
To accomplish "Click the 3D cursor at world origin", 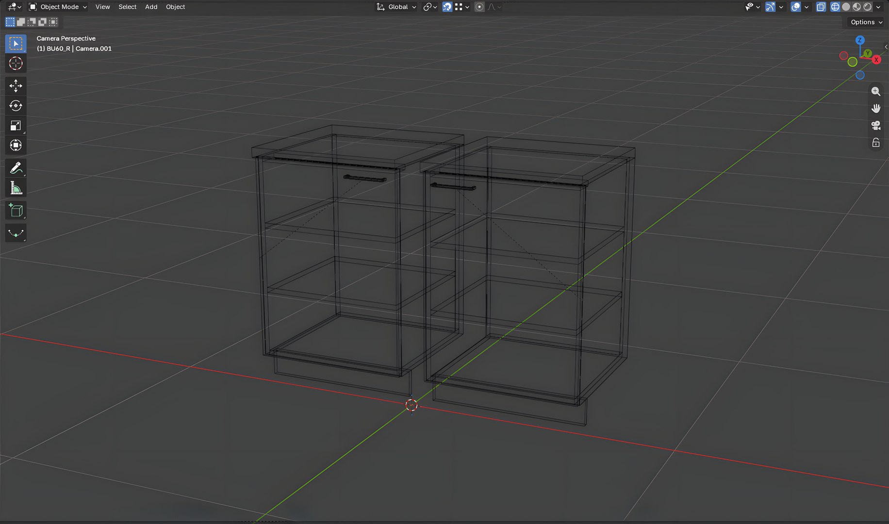I will click(412, 405).
